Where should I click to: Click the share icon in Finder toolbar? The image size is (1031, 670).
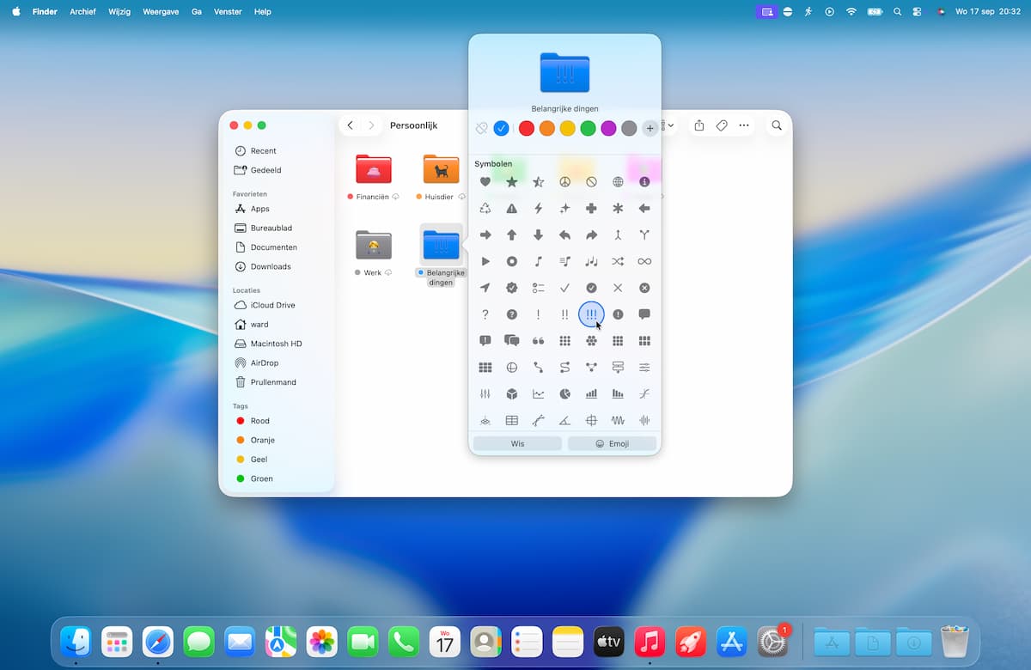[699, 125]
